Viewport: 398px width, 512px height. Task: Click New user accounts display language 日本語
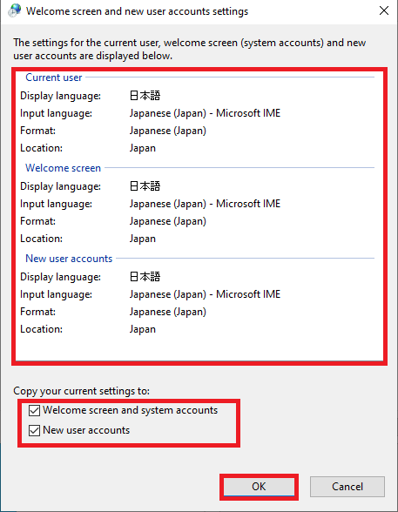coord(145,277)
